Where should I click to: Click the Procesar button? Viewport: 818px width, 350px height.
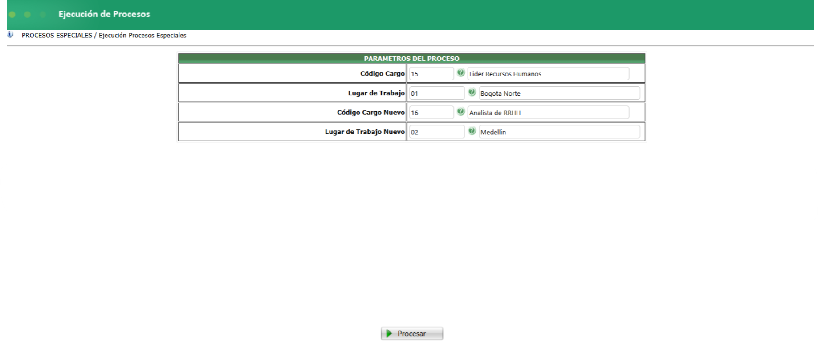(412, 334)
